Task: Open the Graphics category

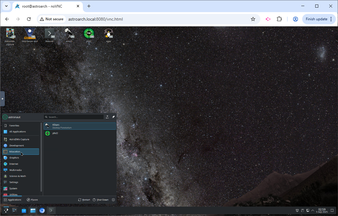Action: click(21, 158)
